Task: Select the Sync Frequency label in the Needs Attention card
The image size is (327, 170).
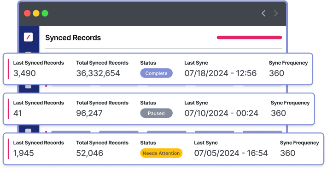Action: [x=299, y=143]
